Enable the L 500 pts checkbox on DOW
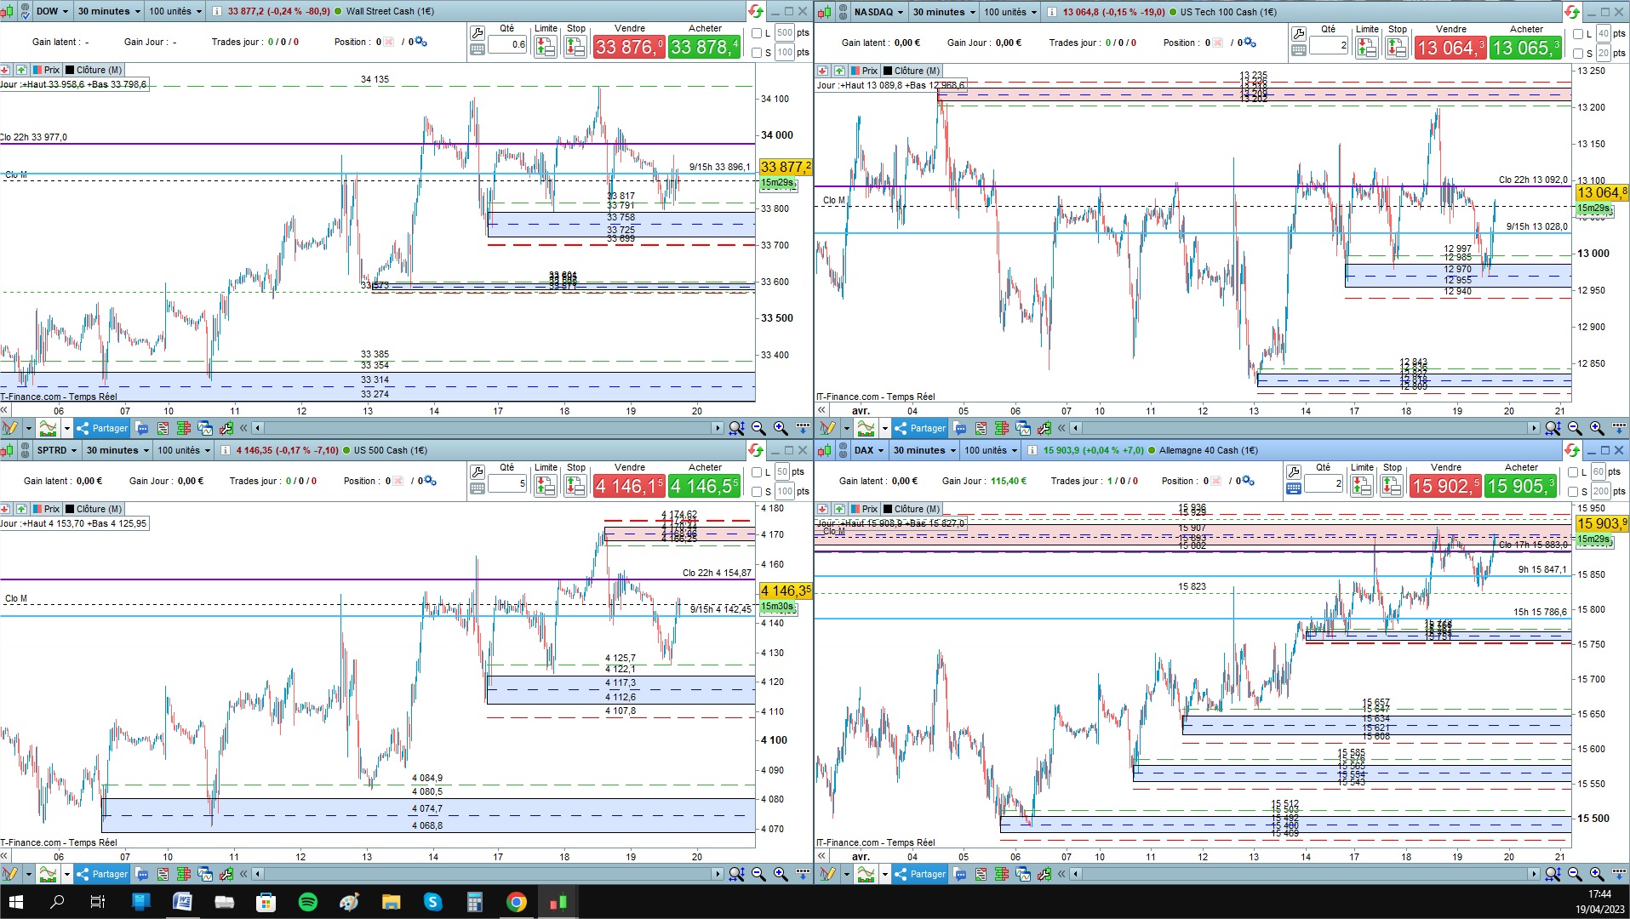The height and width of the screenshot is (919, 1630). coord(757,33)
